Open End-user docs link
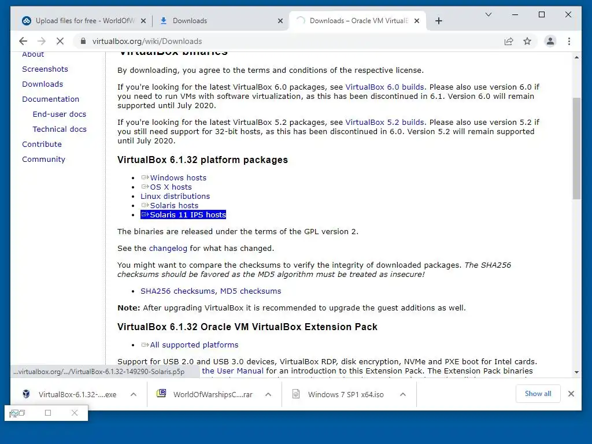The image size is (592, 444). pos(60,114)
